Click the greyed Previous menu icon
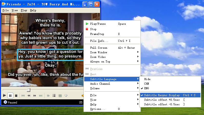 pos(87,69)
